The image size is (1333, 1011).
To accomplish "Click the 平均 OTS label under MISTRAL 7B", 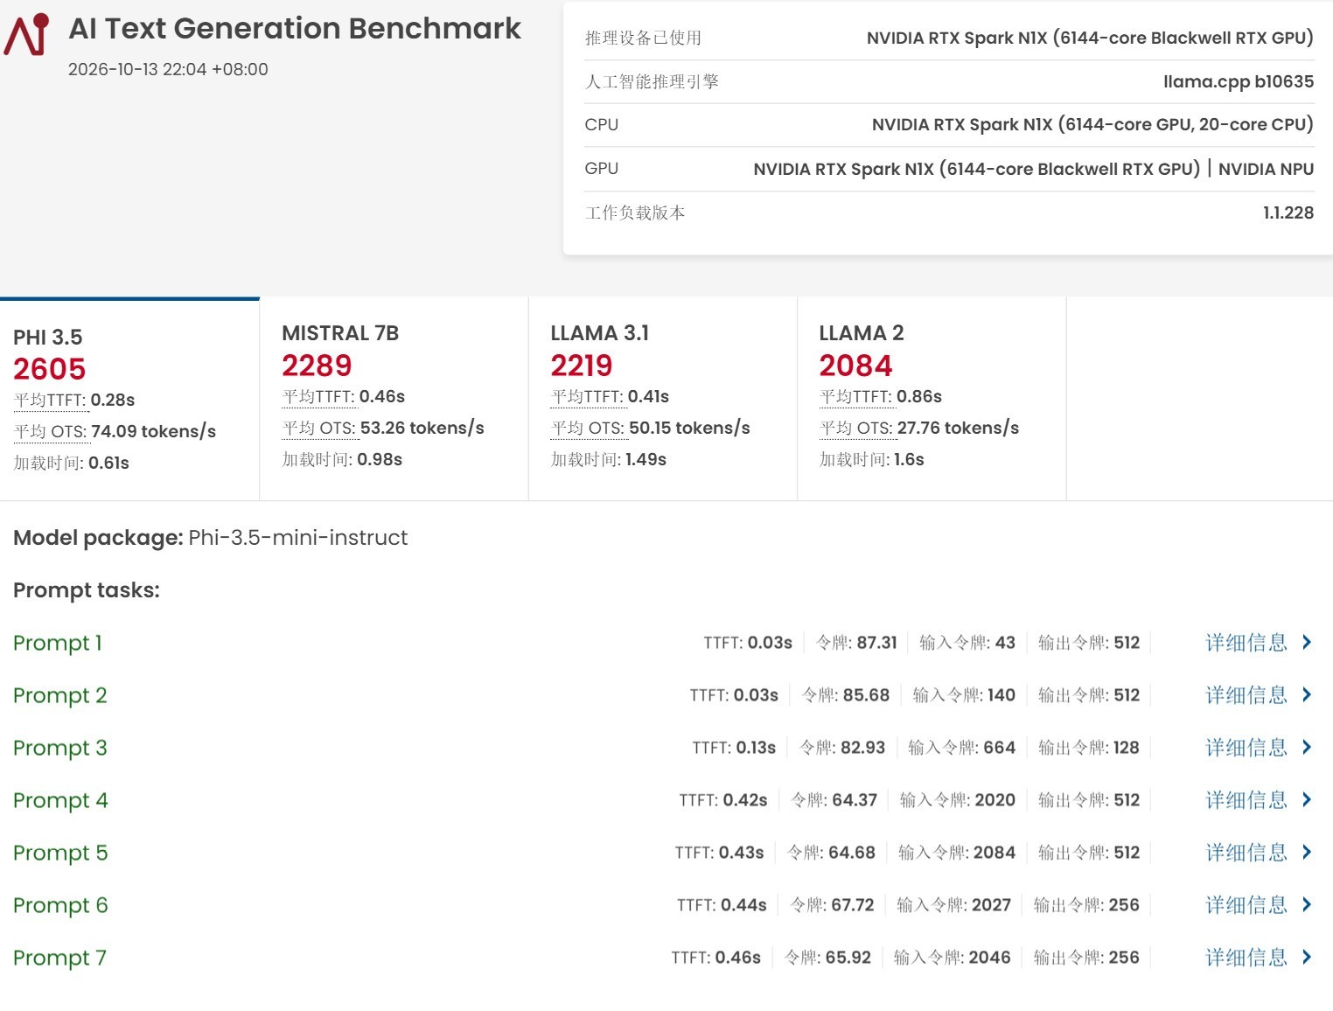I will [319, 429].
